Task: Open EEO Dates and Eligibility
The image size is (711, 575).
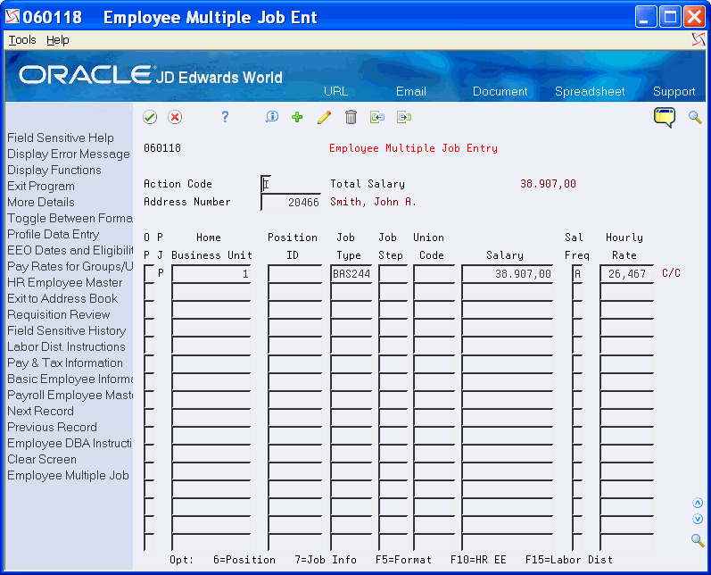Action: (x=70, y=250)
